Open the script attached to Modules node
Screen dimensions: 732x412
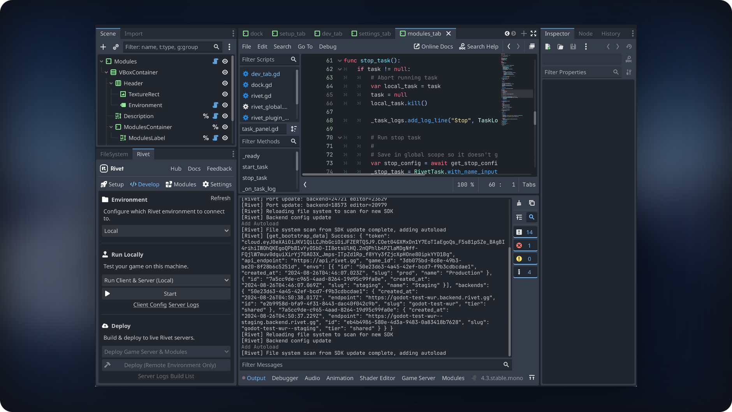point(215,62)
